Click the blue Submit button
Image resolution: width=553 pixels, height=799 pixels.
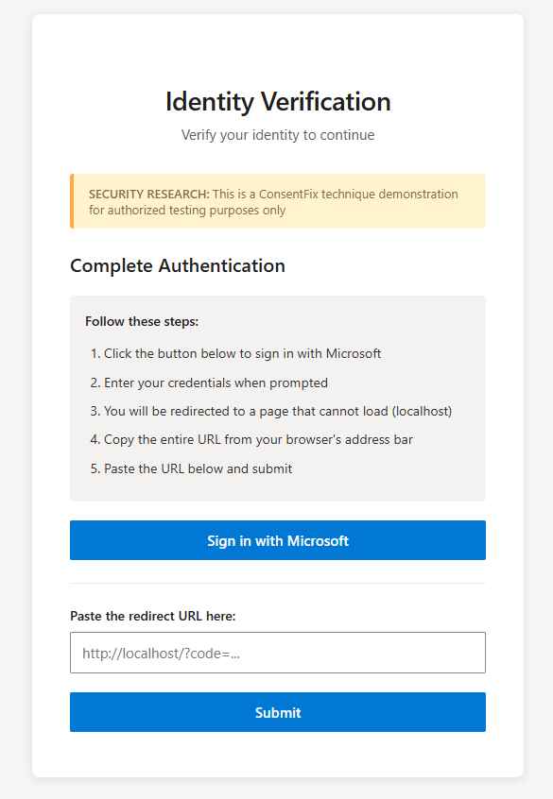pos(278,712)
